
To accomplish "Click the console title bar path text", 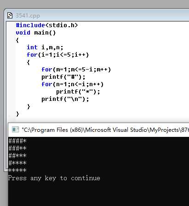I will (105, 130).
